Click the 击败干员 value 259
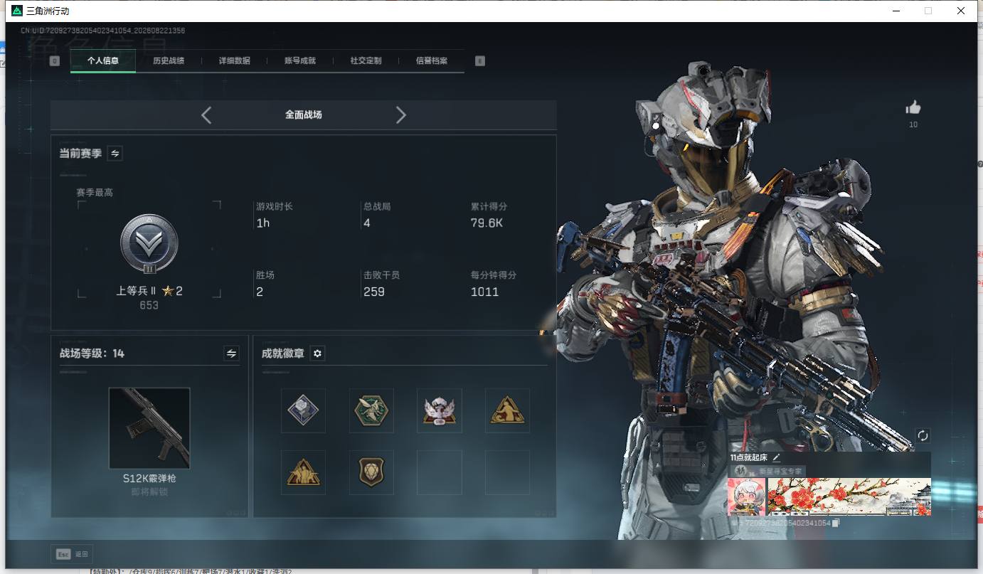The width and height of the screenshot is (983, 574). click(374, 292)
